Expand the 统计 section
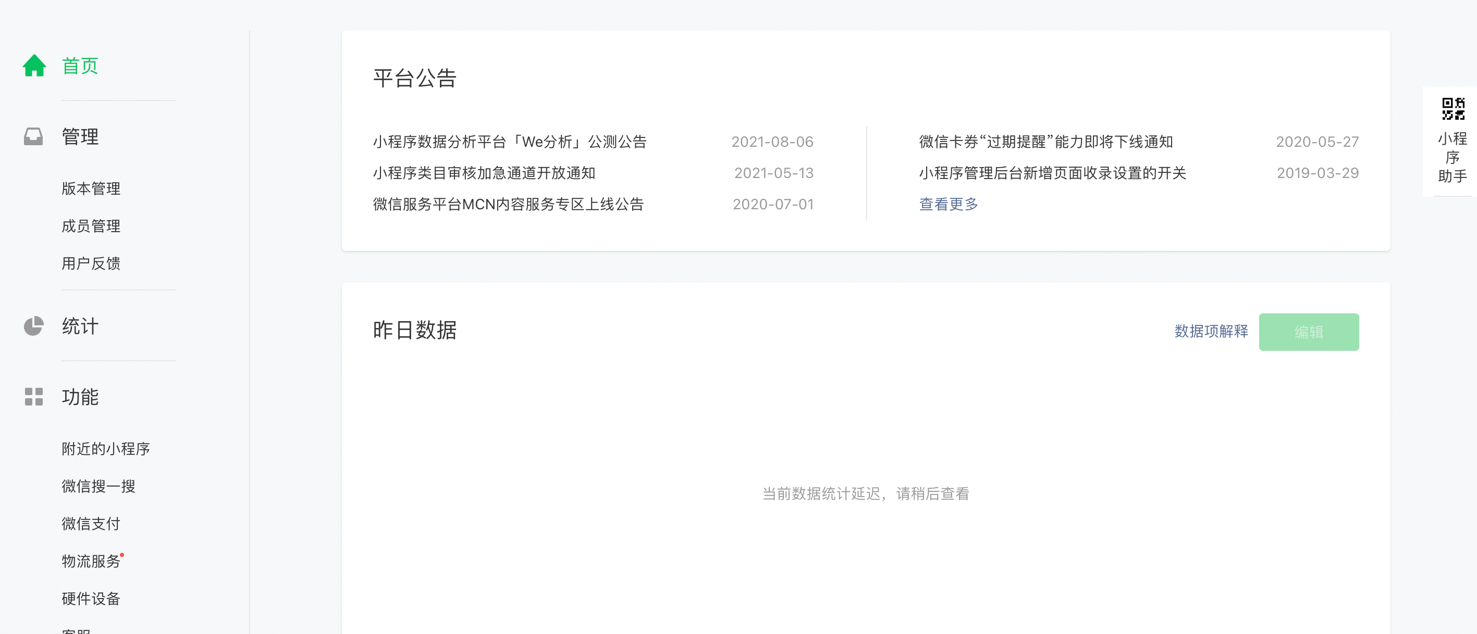Screen dimensions: 1477x634 tap(80, 326)
